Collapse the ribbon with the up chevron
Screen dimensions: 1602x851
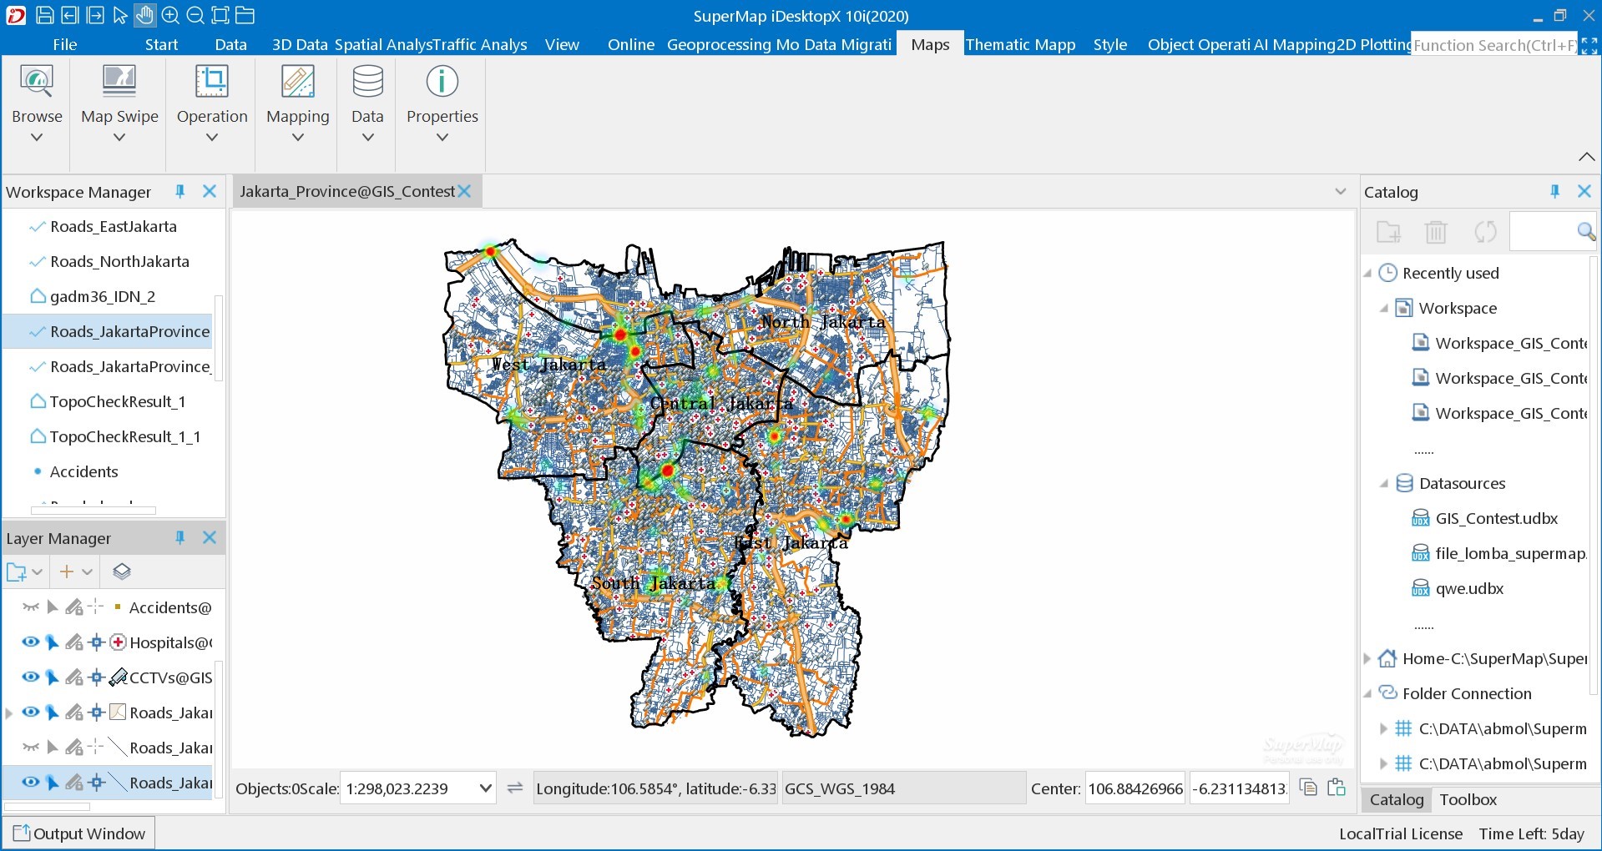(1587, 157)
